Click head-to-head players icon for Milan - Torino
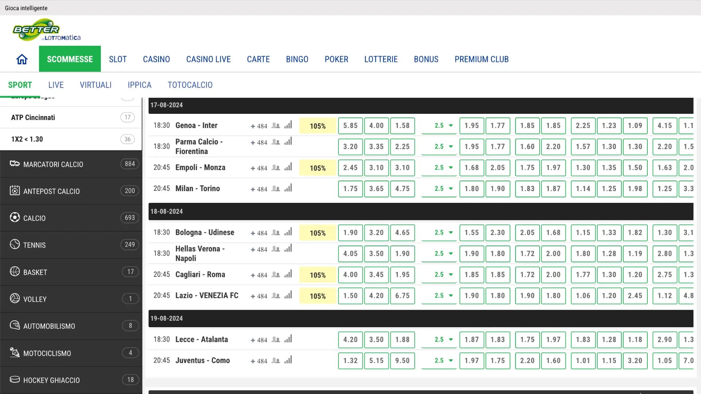Image resolution: width=701 pixels, height=394 pixels. point(276,189)
